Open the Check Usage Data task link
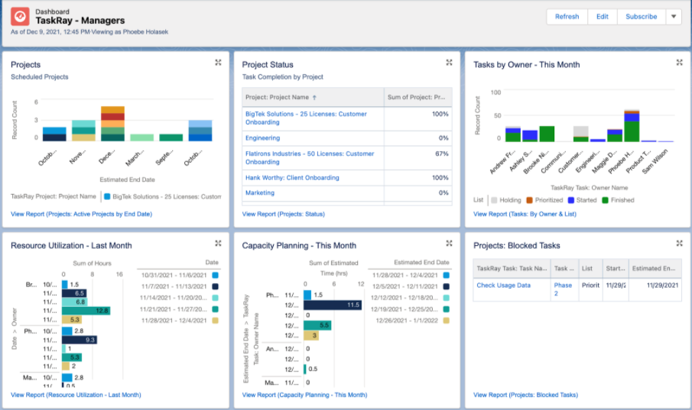Viewport: 692px width, 410px height. 504,286
